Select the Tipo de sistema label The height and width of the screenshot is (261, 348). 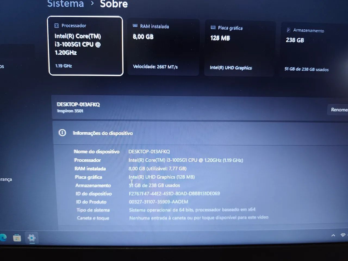pos(93,210)
